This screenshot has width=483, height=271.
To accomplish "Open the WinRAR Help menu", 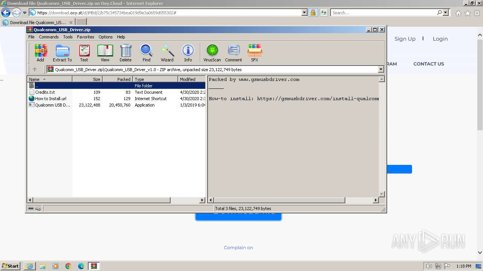I will [121, 37].
